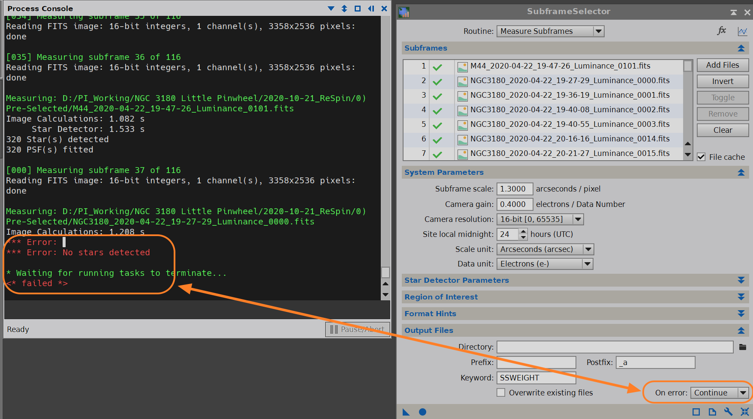Open the documentation page icon in the bottom bar
Image resolution: width=753 pixels, height=419 pixels.
(712, 412)
